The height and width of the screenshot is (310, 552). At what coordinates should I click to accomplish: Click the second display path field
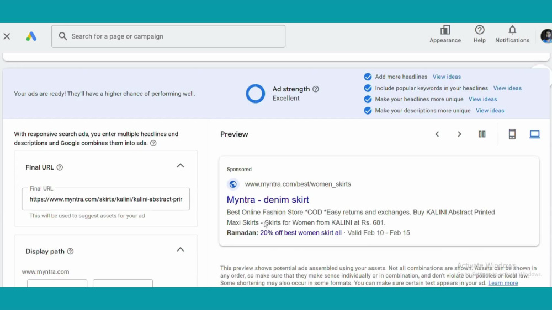pyautogui.click(x=123, y=284)
